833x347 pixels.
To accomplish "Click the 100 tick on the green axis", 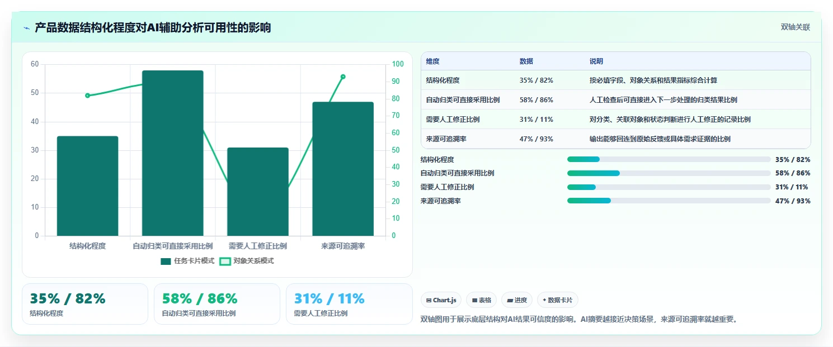I will tap(398, 64).
